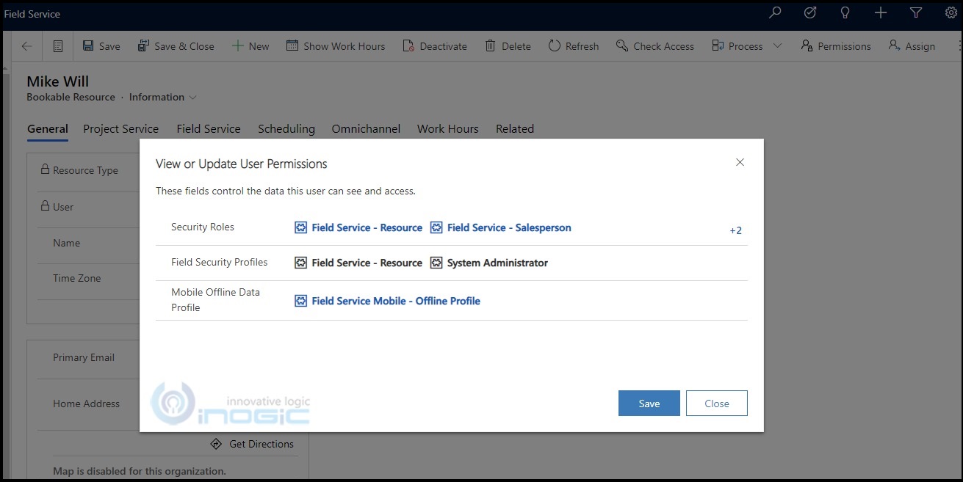Click the Mobile Offline Data Profile label

[x=215, y=299]
